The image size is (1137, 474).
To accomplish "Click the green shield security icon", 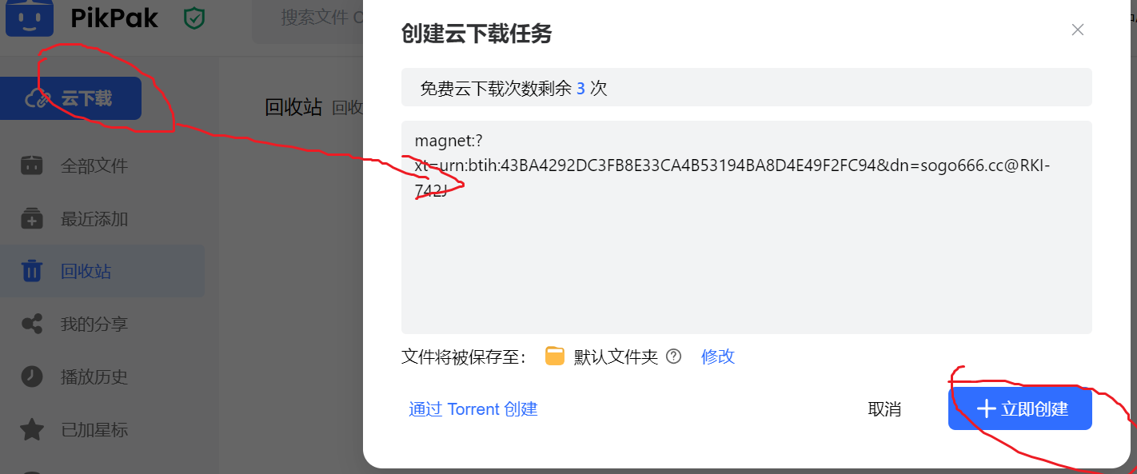I will pos(194,18).
